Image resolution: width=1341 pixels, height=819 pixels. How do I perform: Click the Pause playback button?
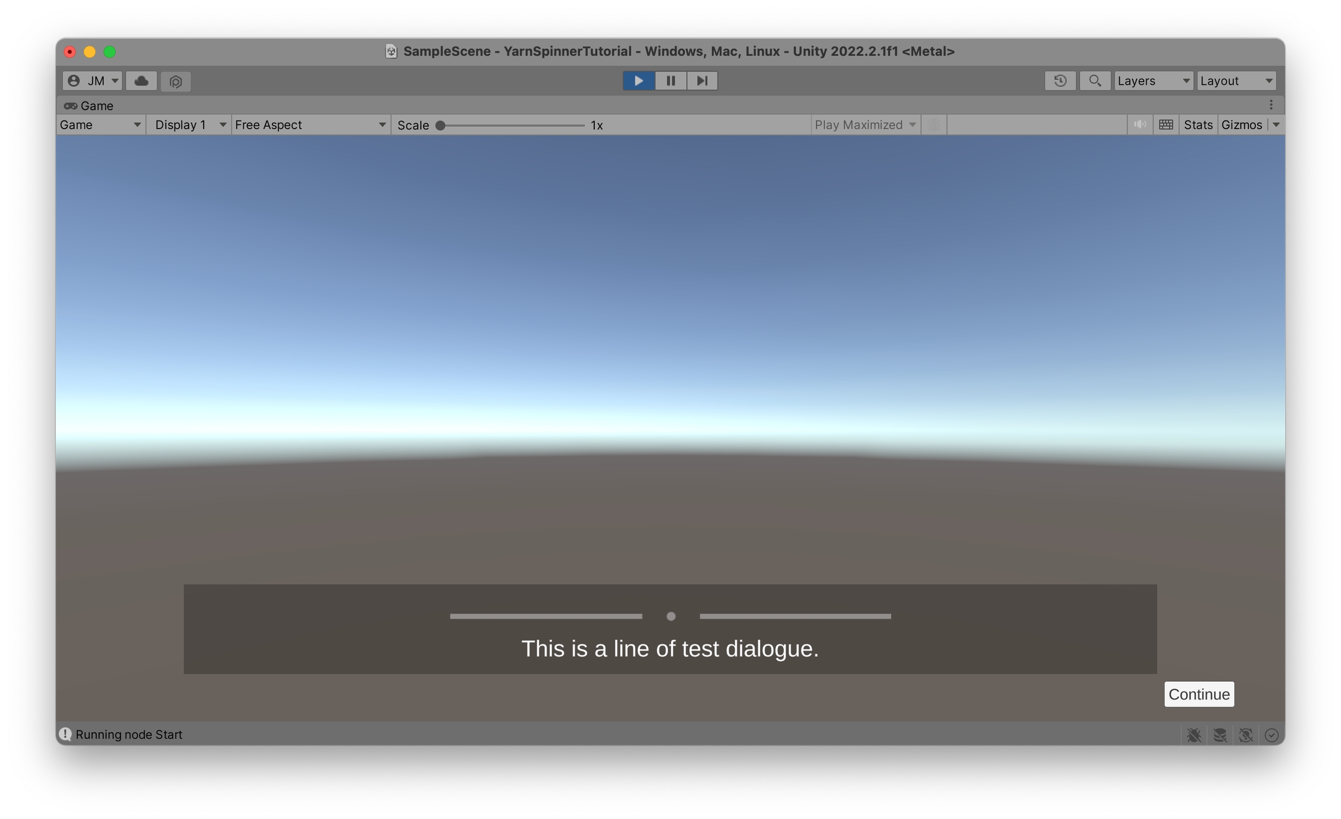coord(670,81)
